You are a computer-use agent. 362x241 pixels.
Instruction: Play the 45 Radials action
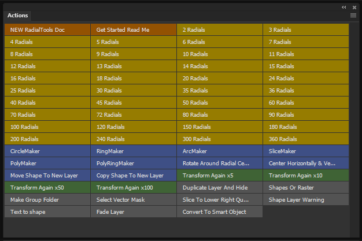pos(134,102)
